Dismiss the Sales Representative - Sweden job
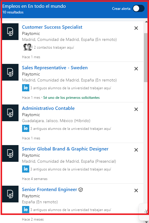 [x=136, y=69]
